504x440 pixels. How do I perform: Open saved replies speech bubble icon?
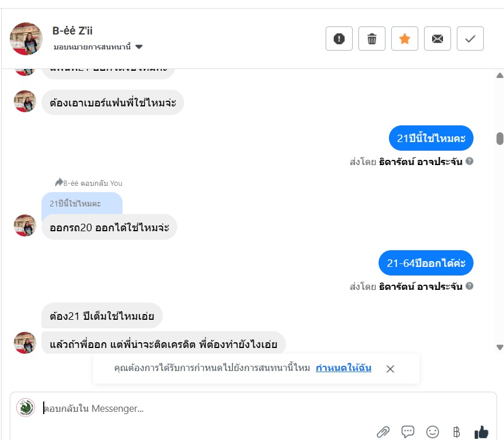408,432
